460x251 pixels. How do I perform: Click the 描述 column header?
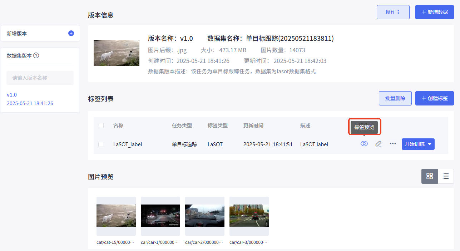pyautogui.click(x=305, y=126)
